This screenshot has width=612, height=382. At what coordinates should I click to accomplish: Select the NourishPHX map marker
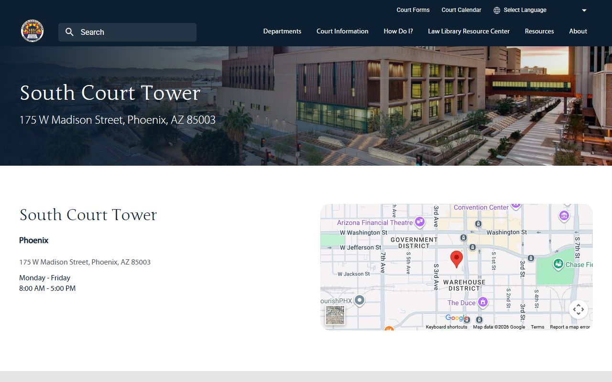360,300
